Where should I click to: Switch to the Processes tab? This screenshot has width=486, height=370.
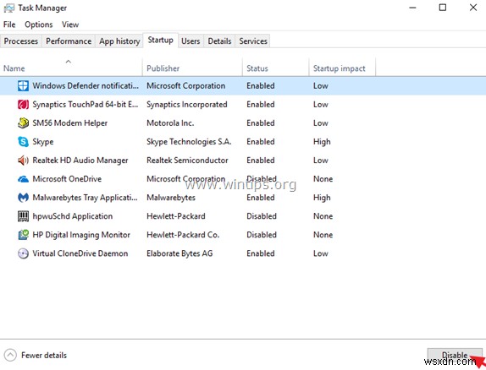pyautogui.click(x=21, y=41)
